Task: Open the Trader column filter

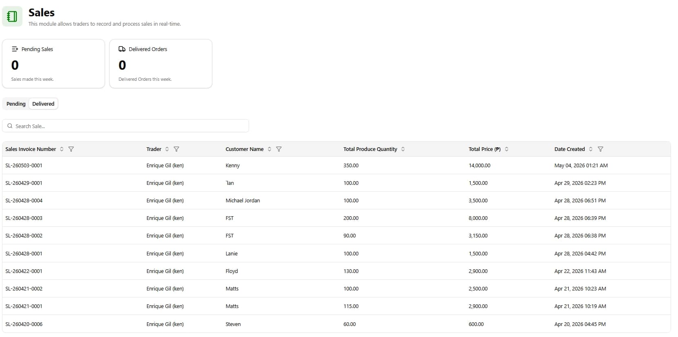Action: pyautogui.click(x=176, y=149)
